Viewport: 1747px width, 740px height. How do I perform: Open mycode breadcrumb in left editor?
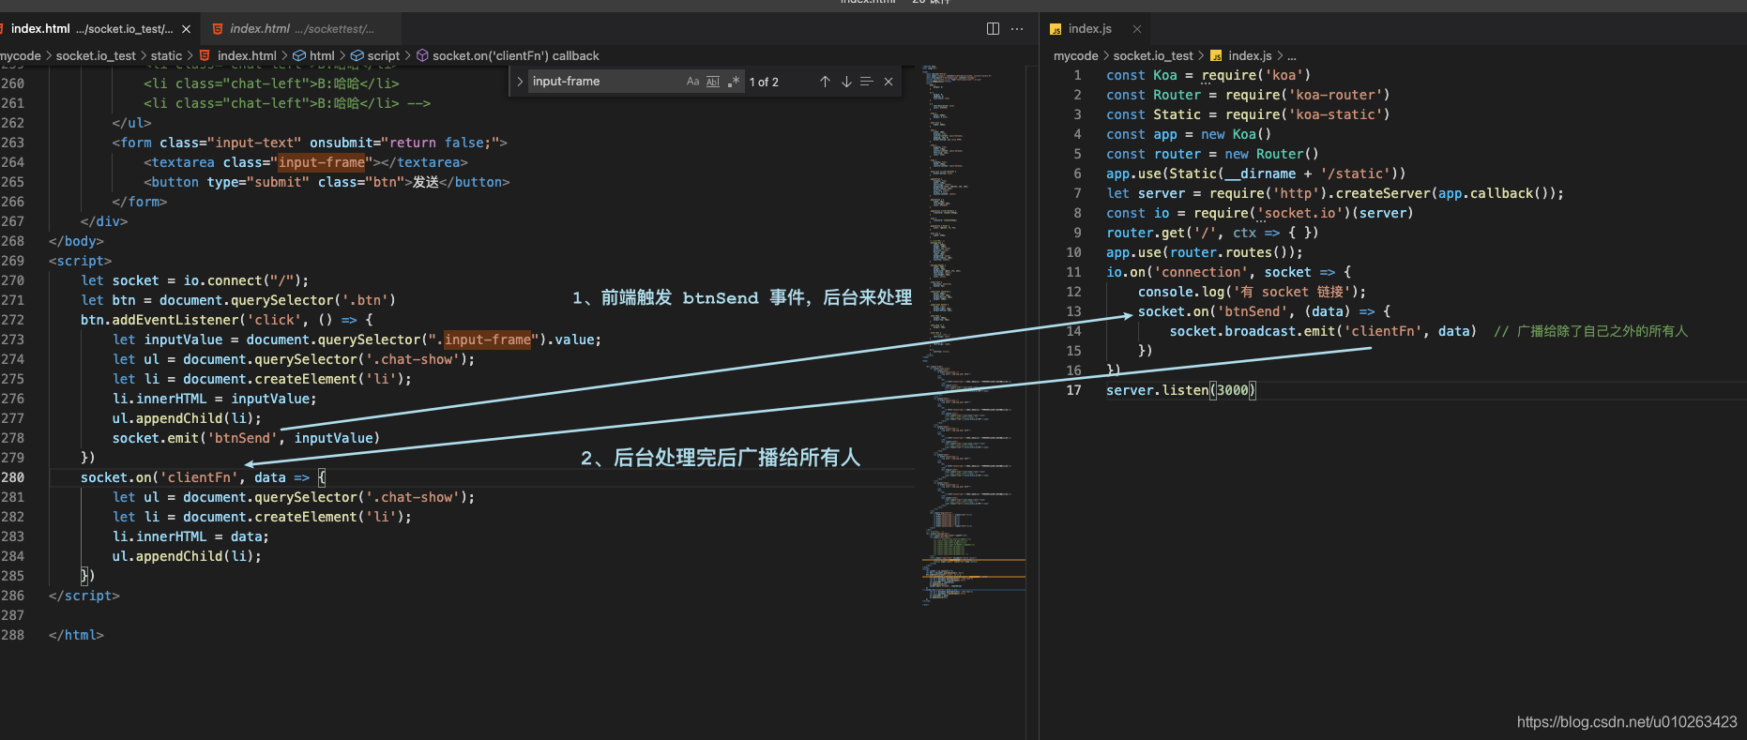pyautogui.click(x=21, y=55)
